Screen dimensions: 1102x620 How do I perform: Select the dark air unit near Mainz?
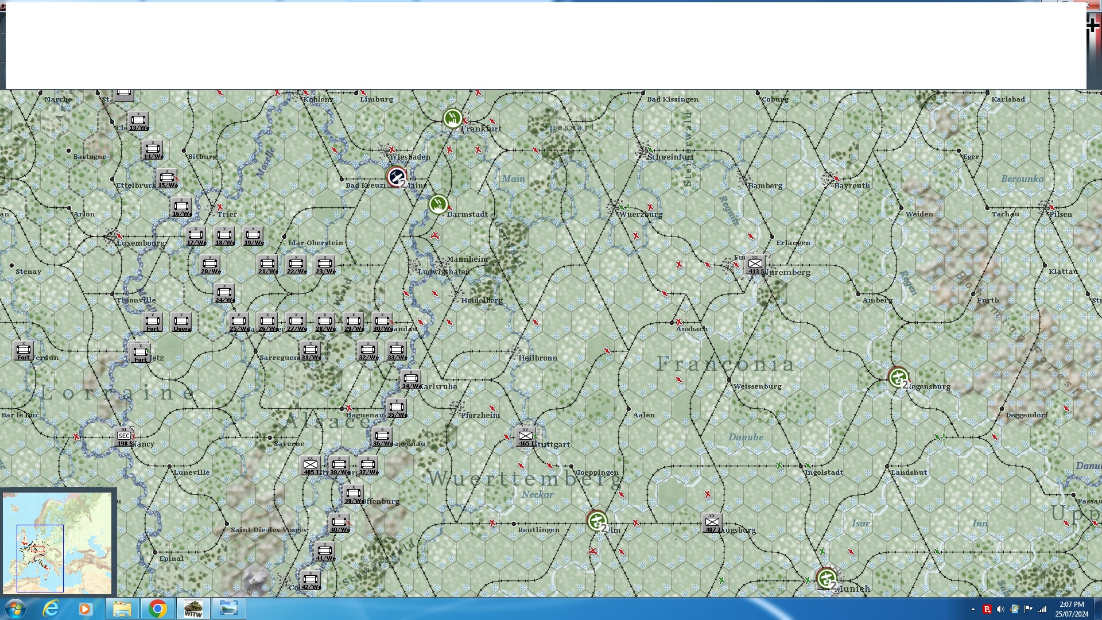pyautogui.click(x=397, y=177)
